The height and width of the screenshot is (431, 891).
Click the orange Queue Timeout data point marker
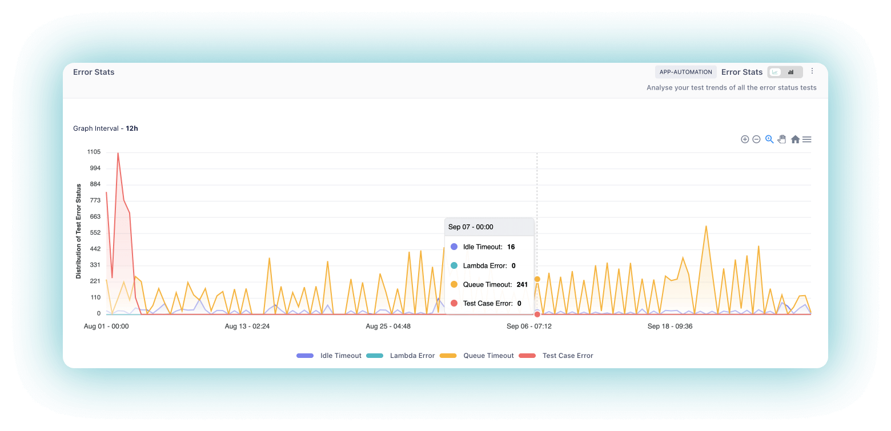coord(537,279)
